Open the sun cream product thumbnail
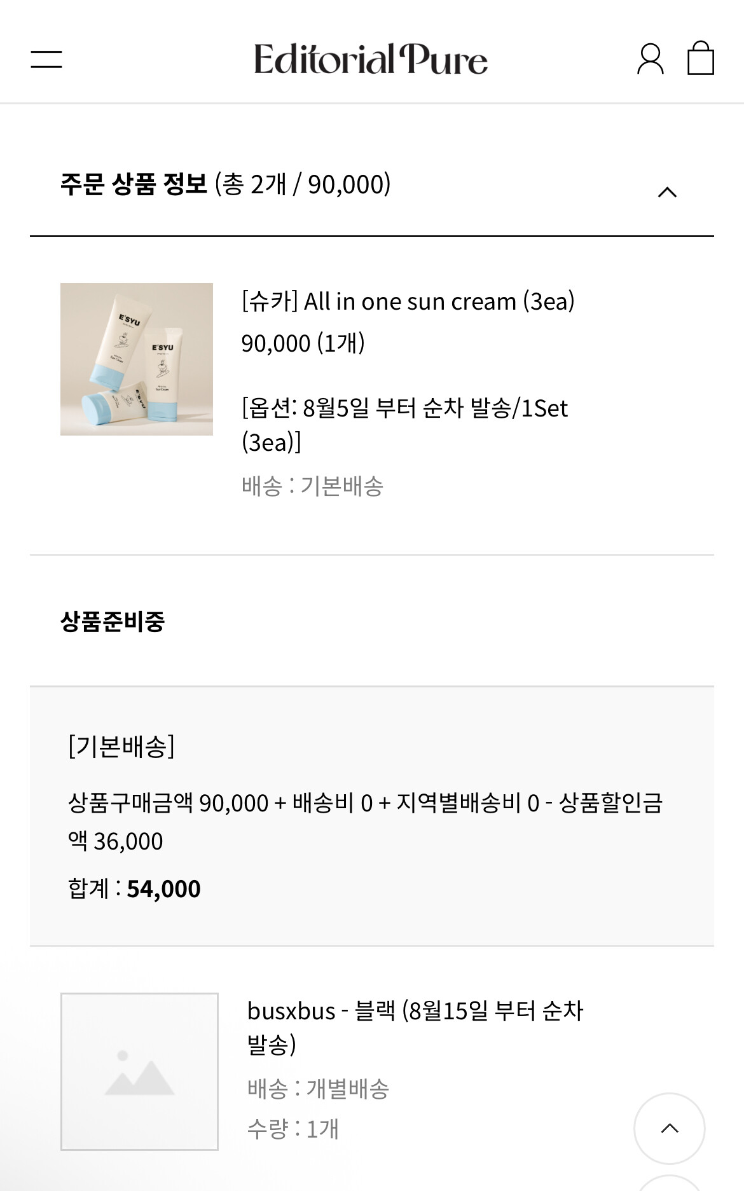 coord(137,359)
